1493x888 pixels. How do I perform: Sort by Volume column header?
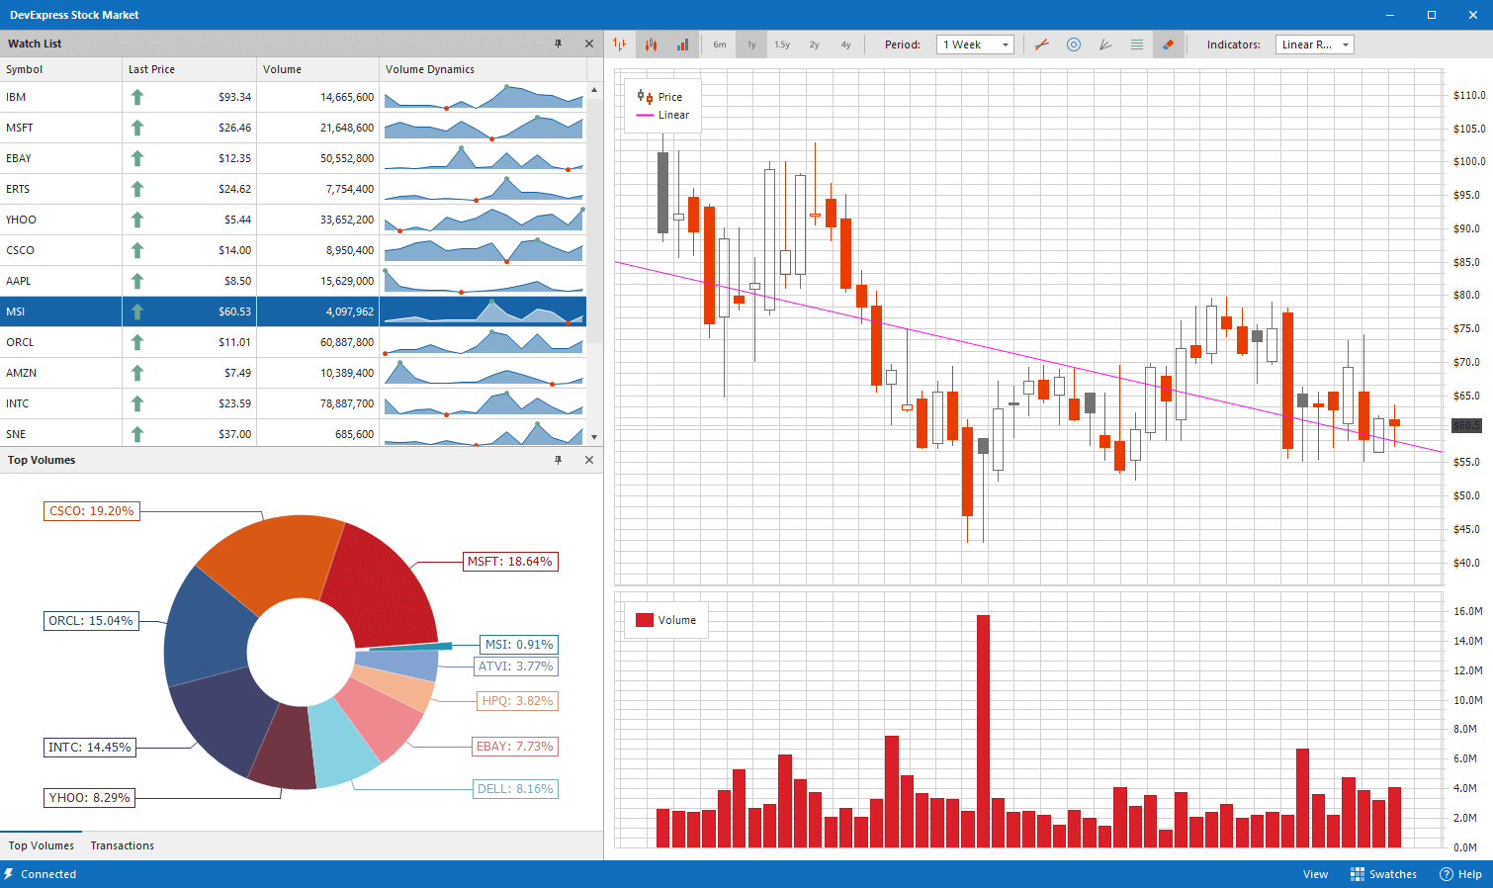coord(318,69)
